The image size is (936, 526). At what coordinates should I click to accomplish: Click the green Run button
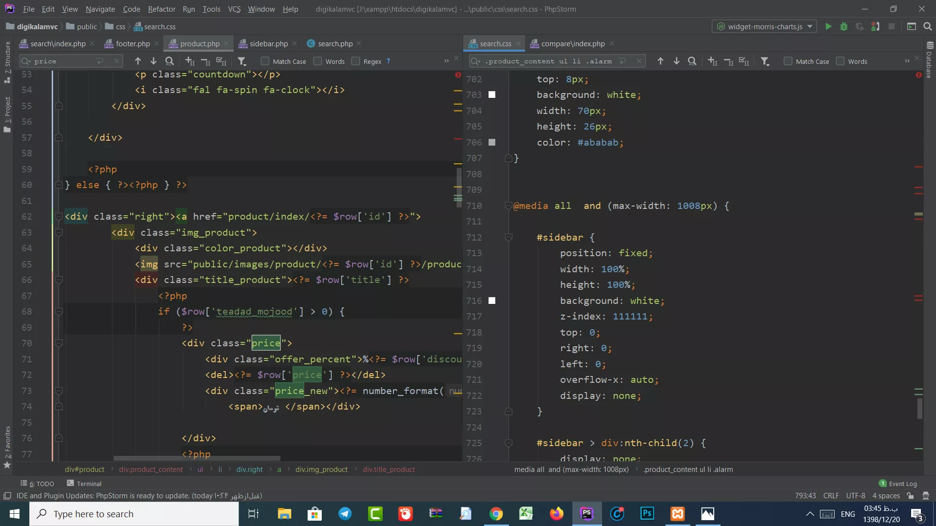pos(828,26)
